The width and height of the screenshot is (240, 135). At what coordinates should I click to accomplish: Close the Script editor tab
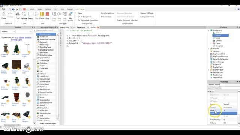(97, 27)
